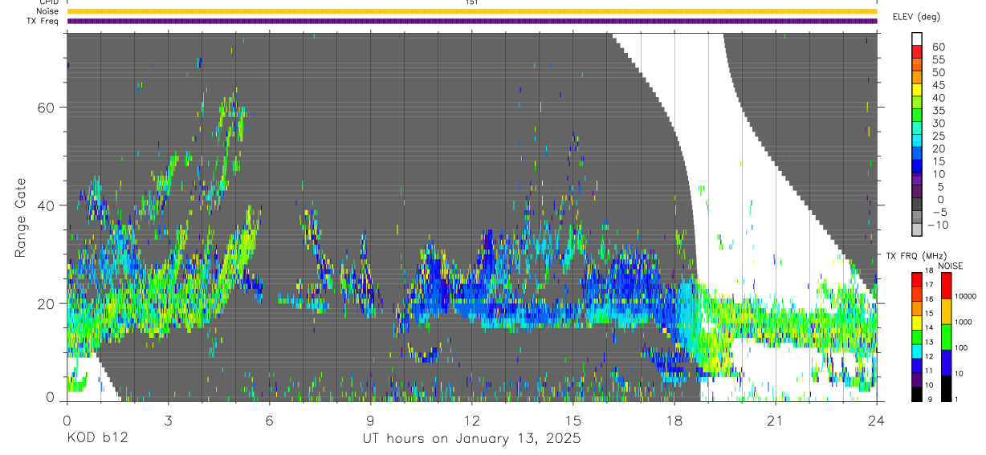Click elevation colorbar label '25'
The height and width of the screenshot is (455, 986).
(938, 136)
